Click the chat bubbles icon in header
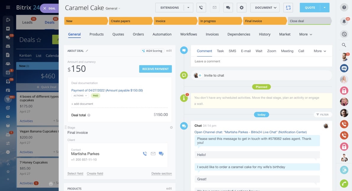The height and width of the screenshot is (191, 352). coord(228,8)
